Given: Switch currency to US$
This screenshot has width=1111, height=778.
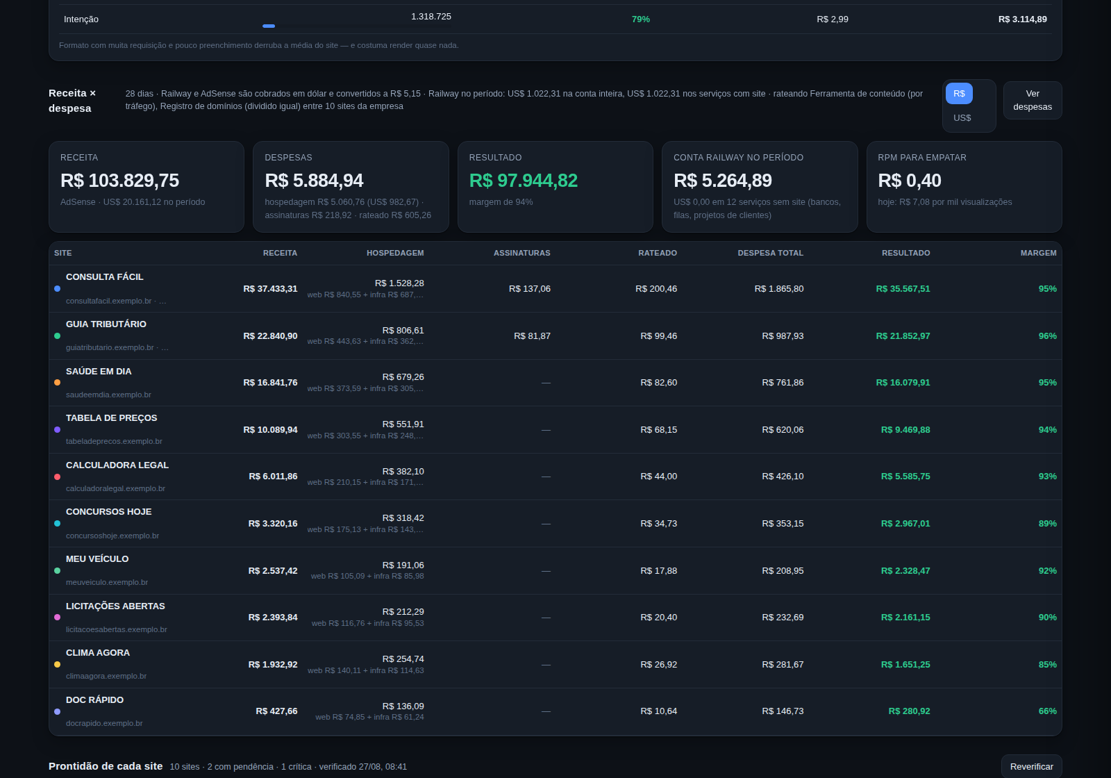Looking at the screenshot, I should (962, 118).
